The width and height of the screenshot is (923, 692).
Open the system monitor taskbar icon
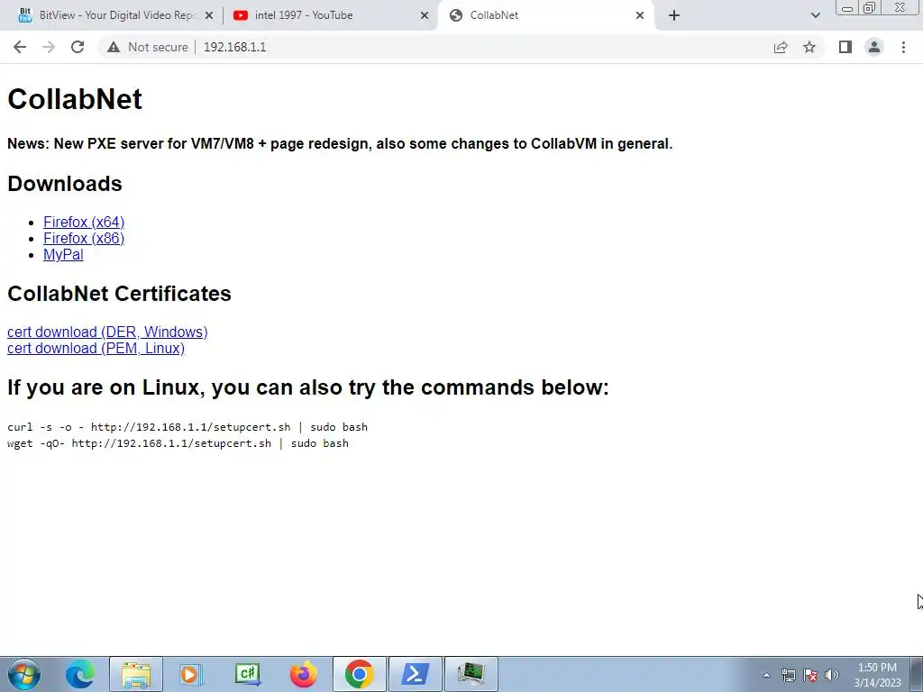(471, 674)
